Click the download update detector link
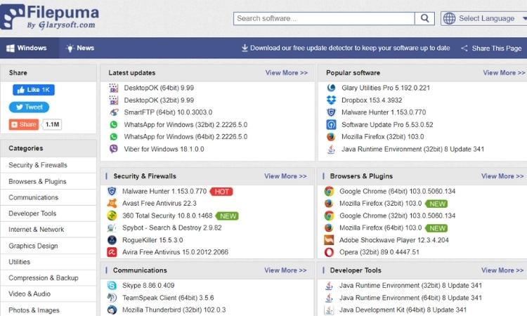The image size is (527, 316). 346,48
